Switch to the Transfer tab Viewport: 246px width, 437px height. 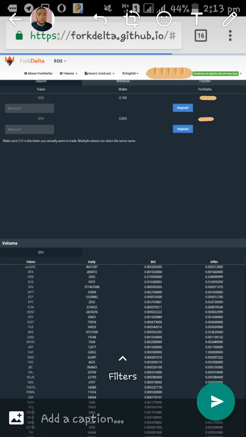[205, 82]
